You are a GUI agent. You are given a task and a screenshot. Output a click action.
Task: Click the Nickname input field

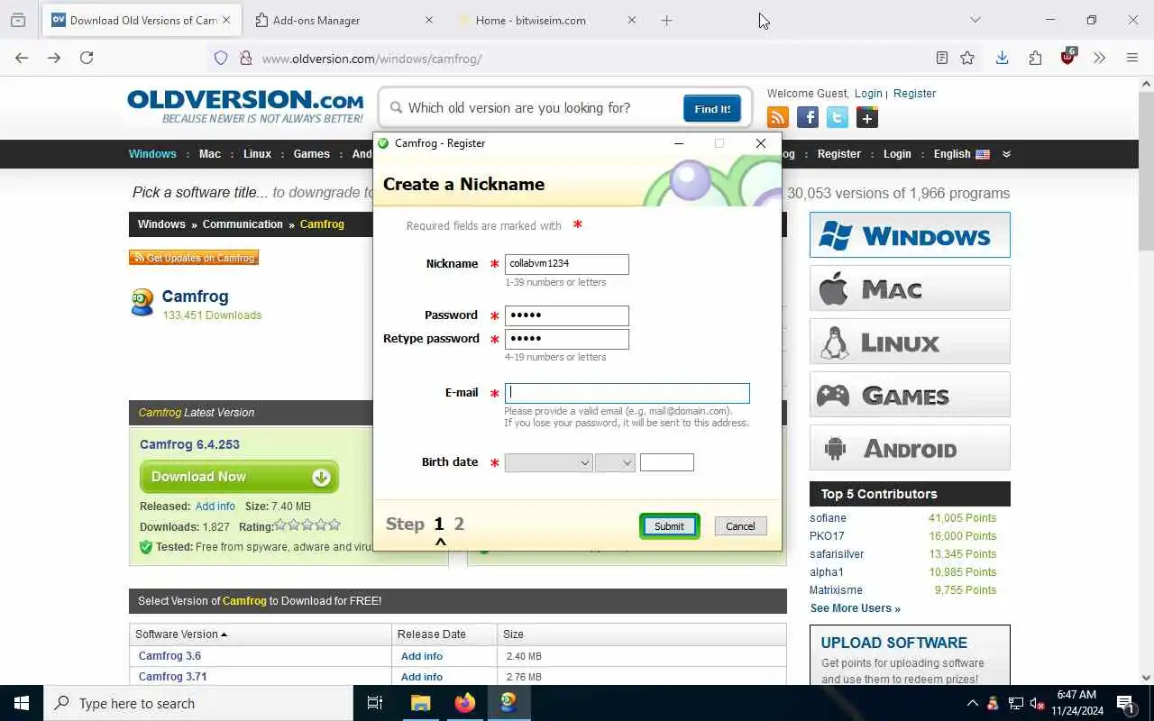567,264
